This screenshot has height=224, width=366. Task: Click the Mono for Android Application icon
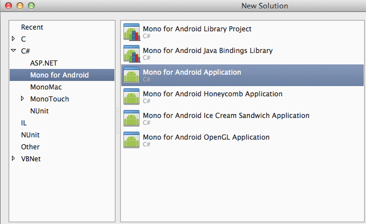[131, 75]
